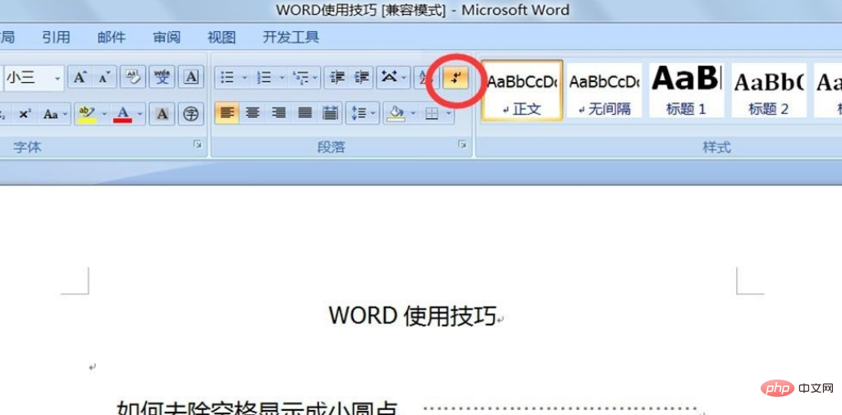Apply paragraph shading fill color

pos(396,113)
